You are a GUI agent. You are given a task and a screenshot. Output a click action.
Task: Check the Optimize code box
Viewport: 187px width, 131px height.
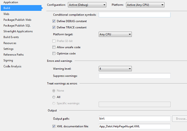pos(54,53)
